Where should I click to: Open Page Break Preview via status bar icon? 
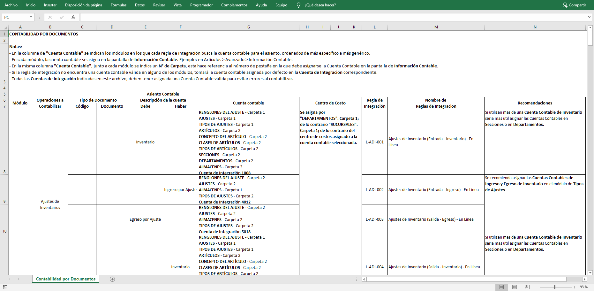527,287
